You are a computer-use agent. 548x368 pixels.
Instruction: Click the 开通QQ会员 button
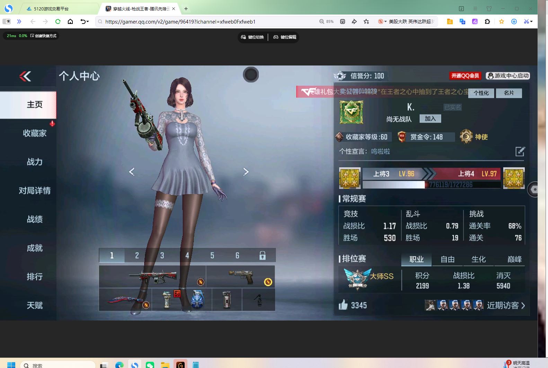465,76
